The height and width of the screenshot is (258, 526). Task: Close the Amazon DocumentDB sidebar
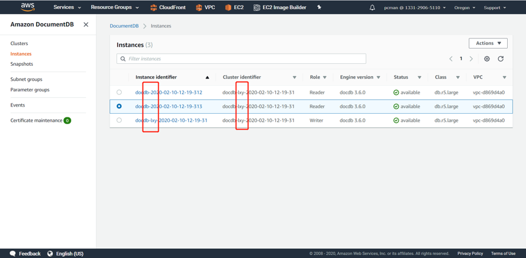[86, 25]
